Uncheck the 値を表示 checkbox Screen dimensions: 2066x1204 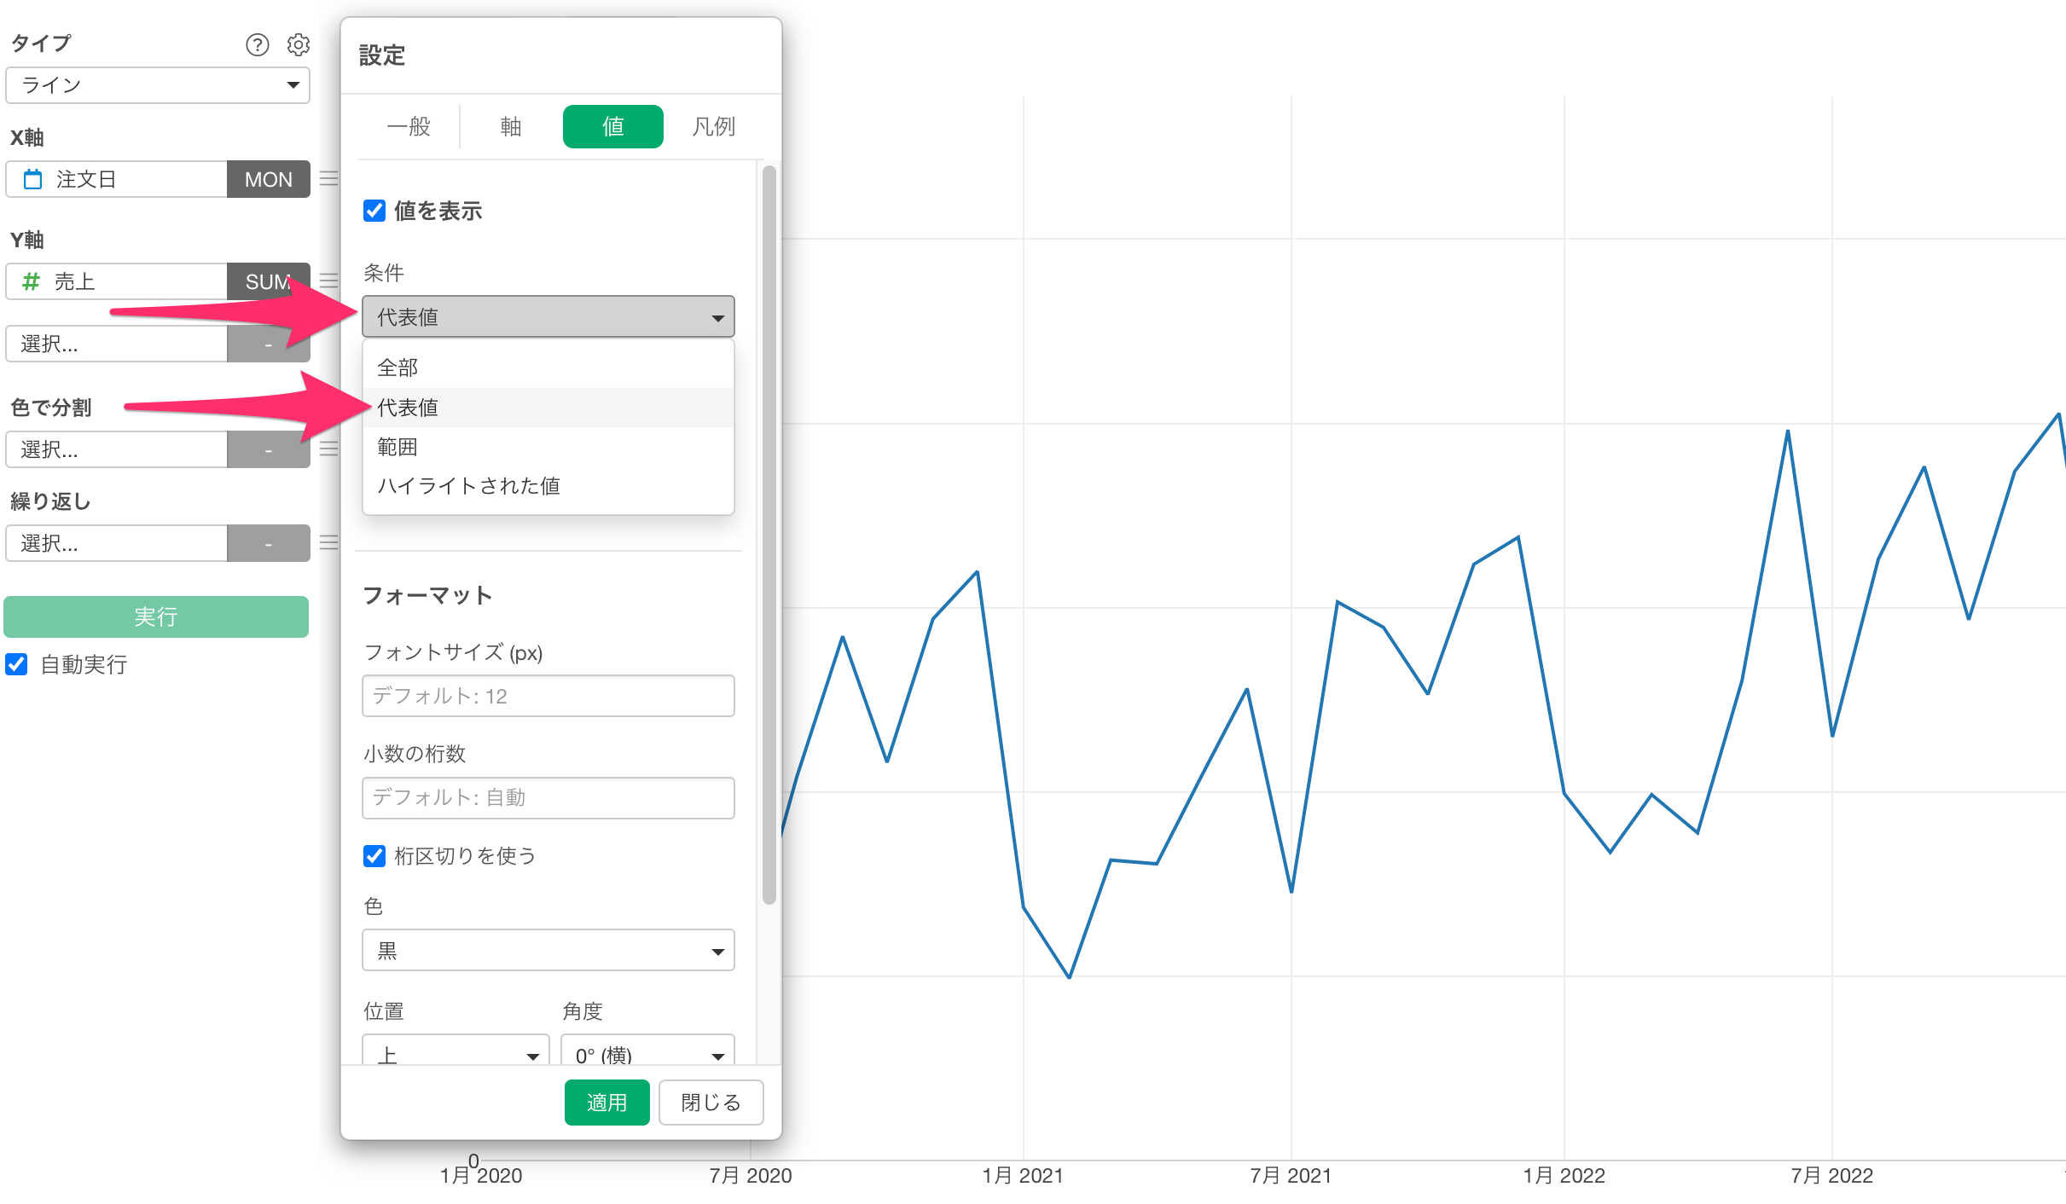(x=374, y=211)
